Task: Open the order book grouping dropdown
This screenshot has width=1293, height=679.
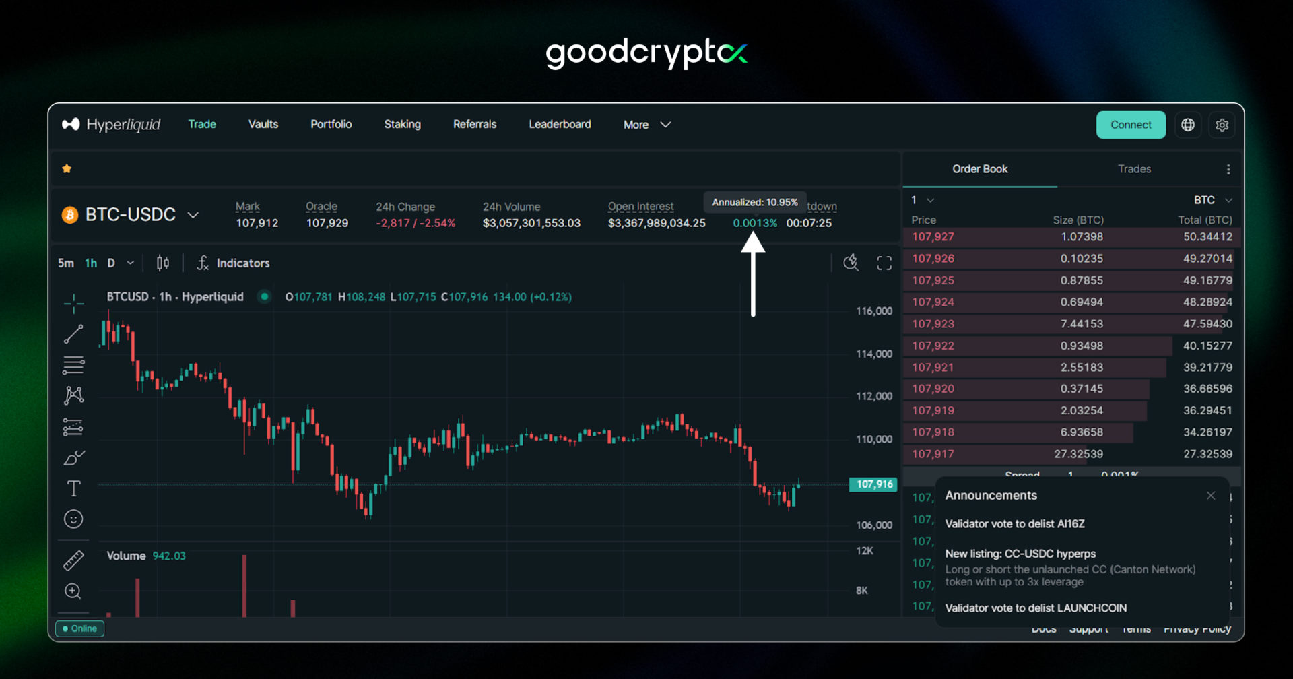Action: [921, 200]
